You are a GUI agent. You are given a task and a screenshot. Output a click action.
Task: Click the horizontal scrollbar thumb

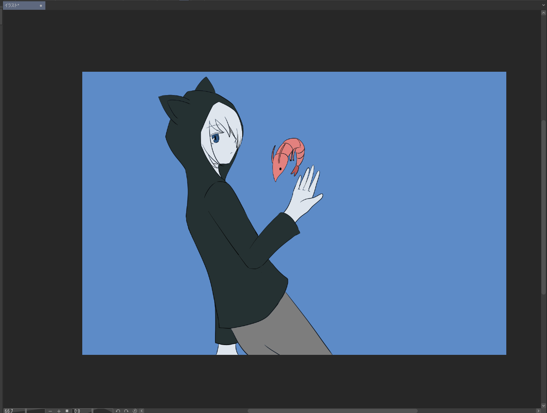point(332,410)
